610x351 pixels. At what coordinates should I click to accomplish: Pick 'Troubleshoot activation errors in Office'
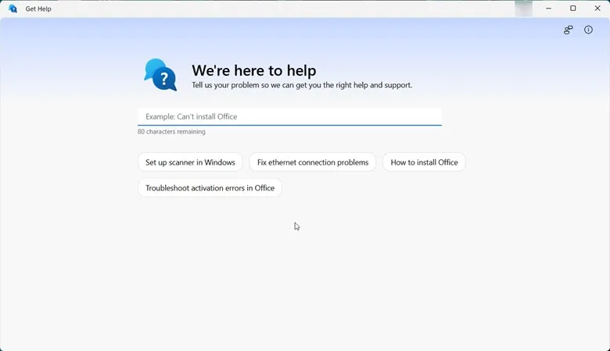pos(210,188)
